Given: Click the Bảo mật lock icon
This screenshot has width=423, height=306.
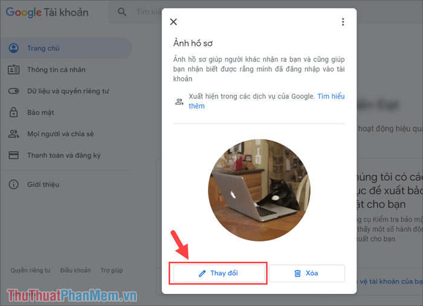Looking at the screenshot, I should (14, 112).
